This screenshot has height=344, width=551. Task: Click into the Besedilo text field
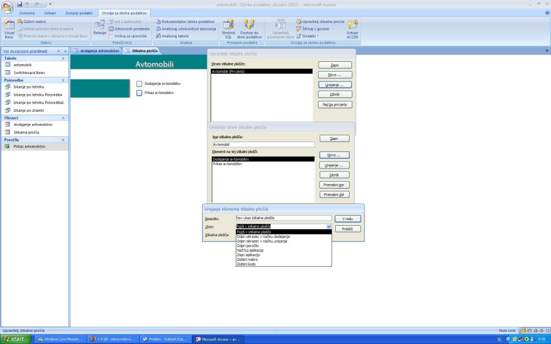point(284,218)
